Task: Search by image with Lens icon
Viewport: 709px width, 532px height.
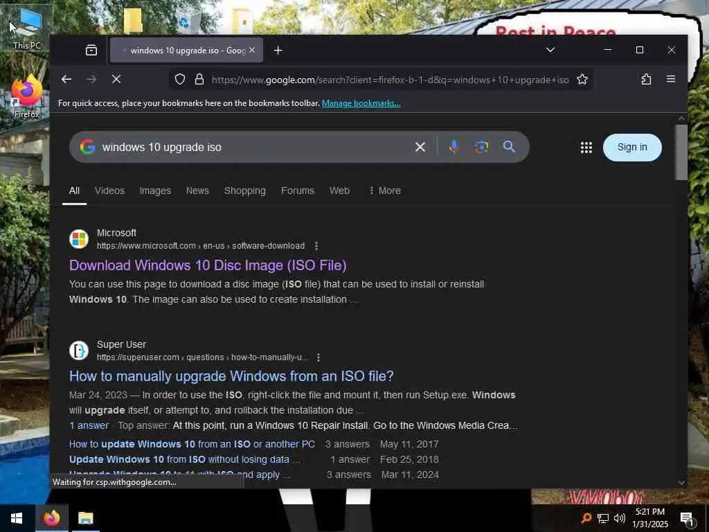Action: tap(482, 147)
